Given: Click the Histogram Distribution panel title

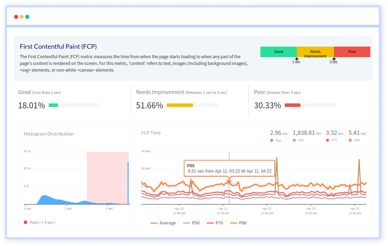Looking at the screenshot, I should coord(48,134).
